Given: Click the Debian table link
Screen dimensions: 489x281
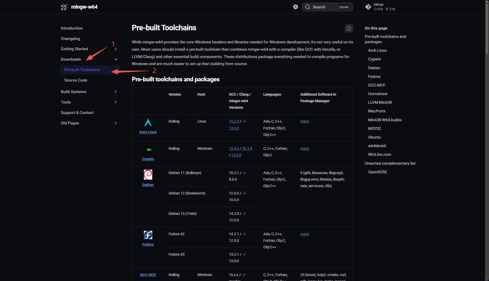Looking at the screenshot, I should [148, 185].
